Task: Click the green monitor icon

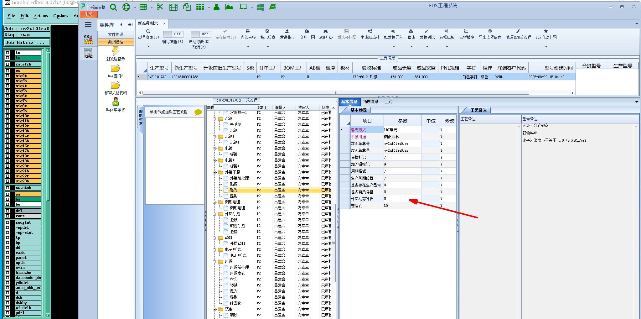Action: [x=243, y=7]
